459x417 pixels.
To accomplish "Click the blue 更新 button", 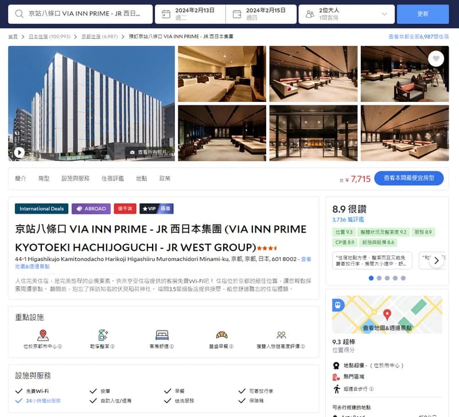I will pyautogui.click(x=423, y=14).
